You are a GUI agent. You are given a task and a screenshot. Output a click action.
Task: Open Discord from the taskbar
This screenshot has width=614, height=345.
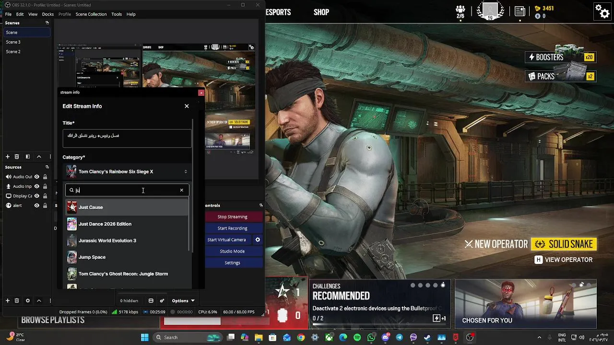(x=385, y=337)
